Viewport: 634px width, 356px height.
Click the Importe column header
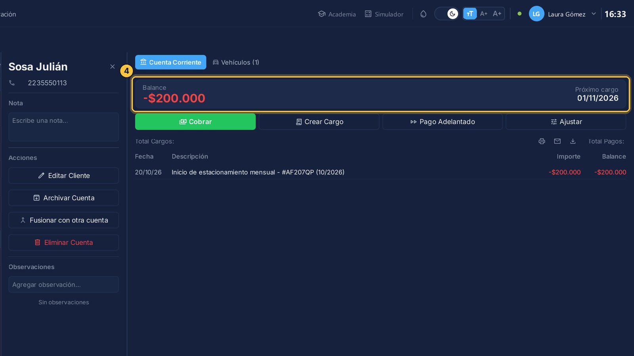coord(568,156)
